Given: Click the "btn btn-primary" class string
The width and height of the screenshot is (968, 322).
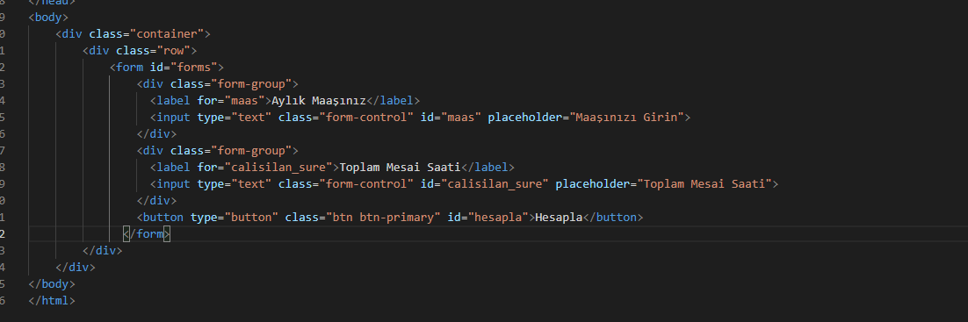Looking at the screenshot, I should (379, 217).
